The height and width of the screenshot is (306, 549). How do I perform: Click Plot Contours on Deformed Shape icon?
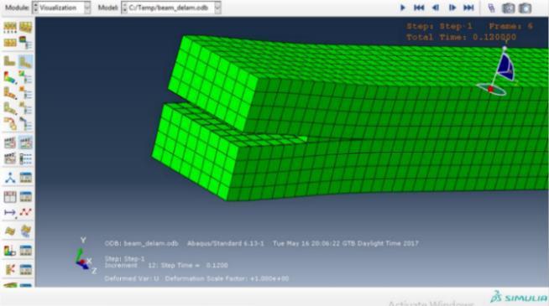pyautogui.click(x=10, y=77)
